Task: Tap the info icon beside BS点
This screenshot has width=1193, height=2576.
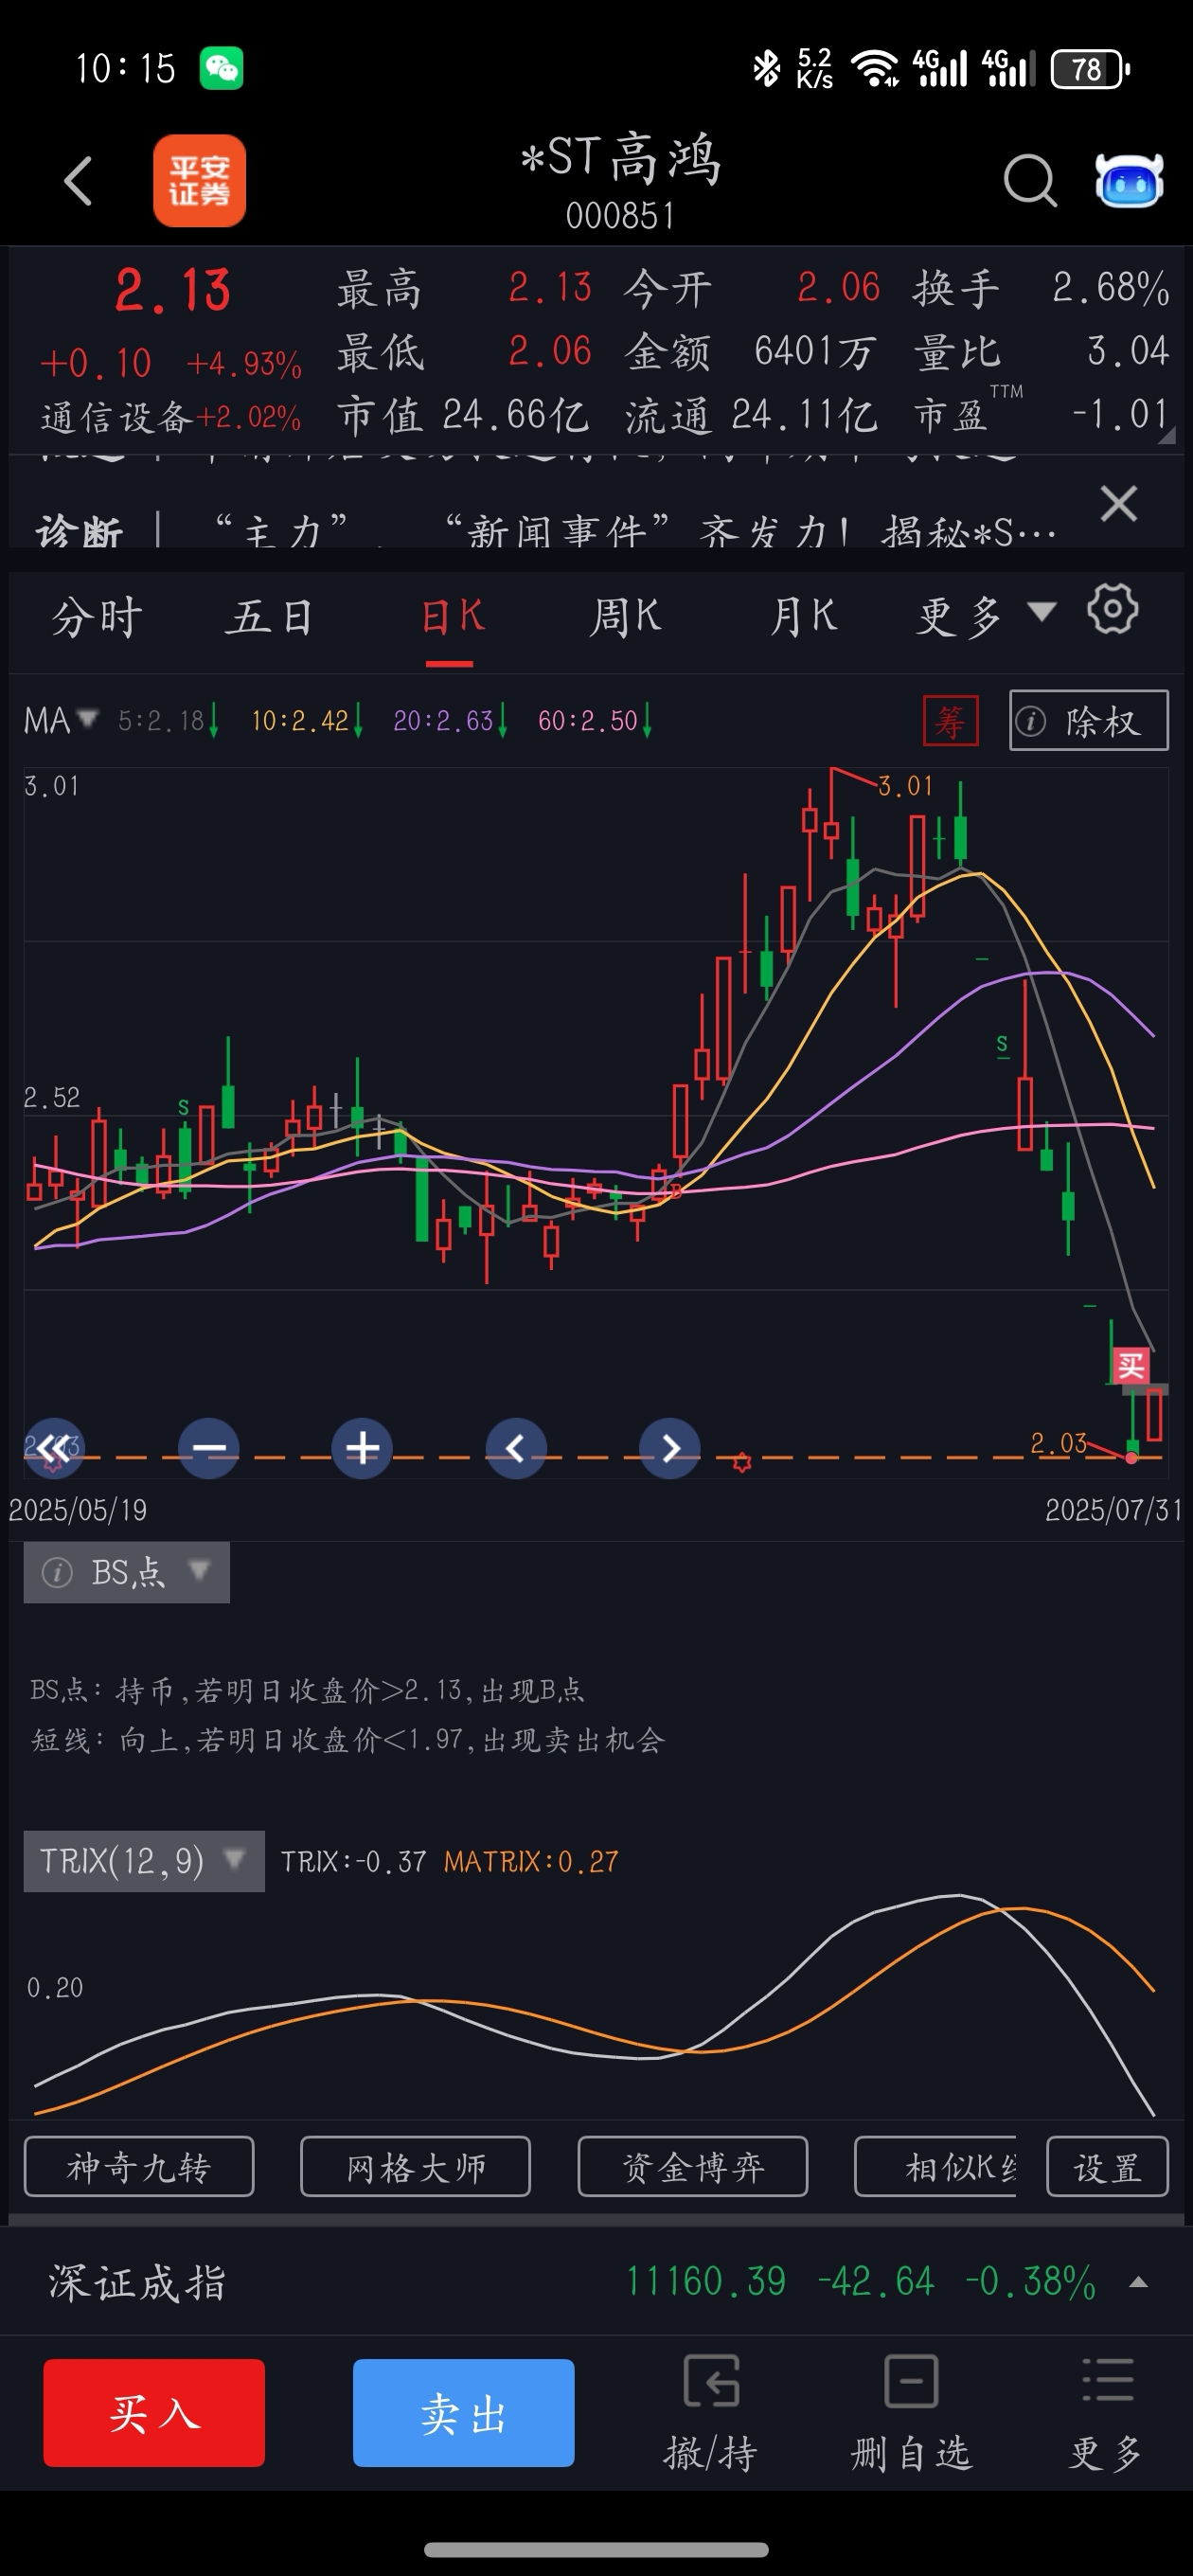Action: tap(57, 1572)
